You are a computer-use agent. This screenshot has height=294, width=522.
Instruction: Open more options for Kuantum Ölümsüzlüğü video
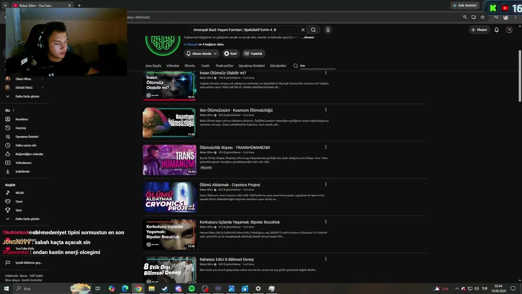(x=325, y=110)
